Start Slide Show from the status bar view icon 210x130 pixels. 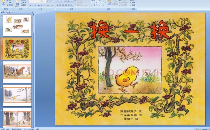click(x=201, y=129)
